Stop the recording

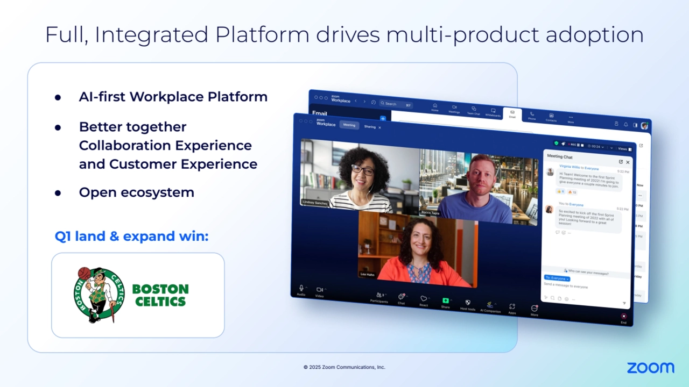click(582, 146)
